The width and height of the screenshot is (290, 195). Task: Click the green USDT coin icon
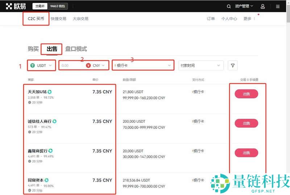pyautogui.click(x=33, y=65)
